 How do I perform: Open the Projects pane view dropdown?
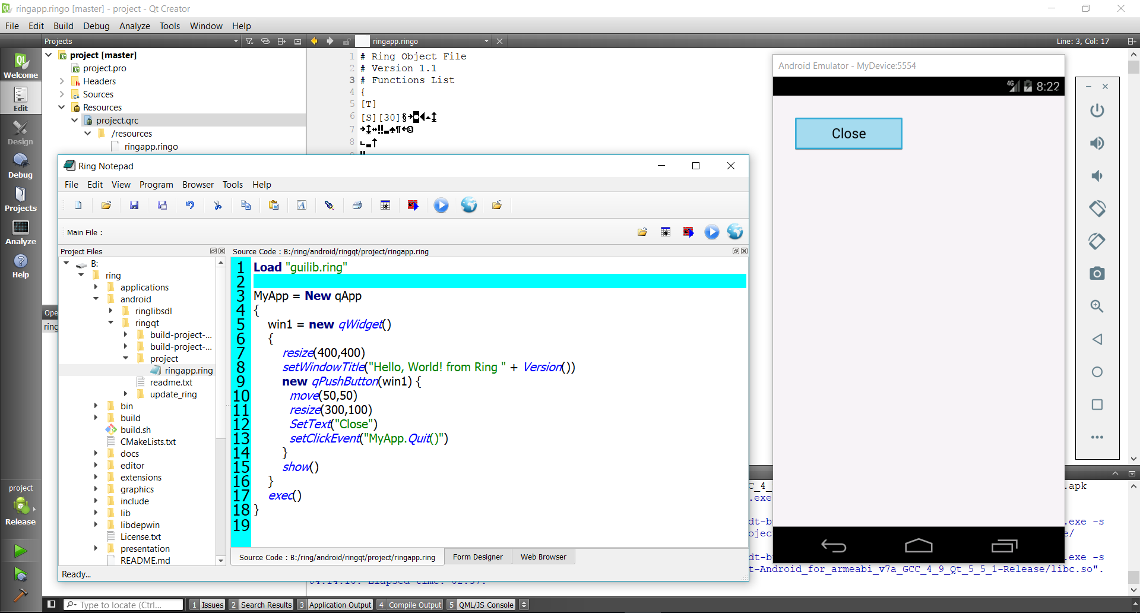pos(236,41)
